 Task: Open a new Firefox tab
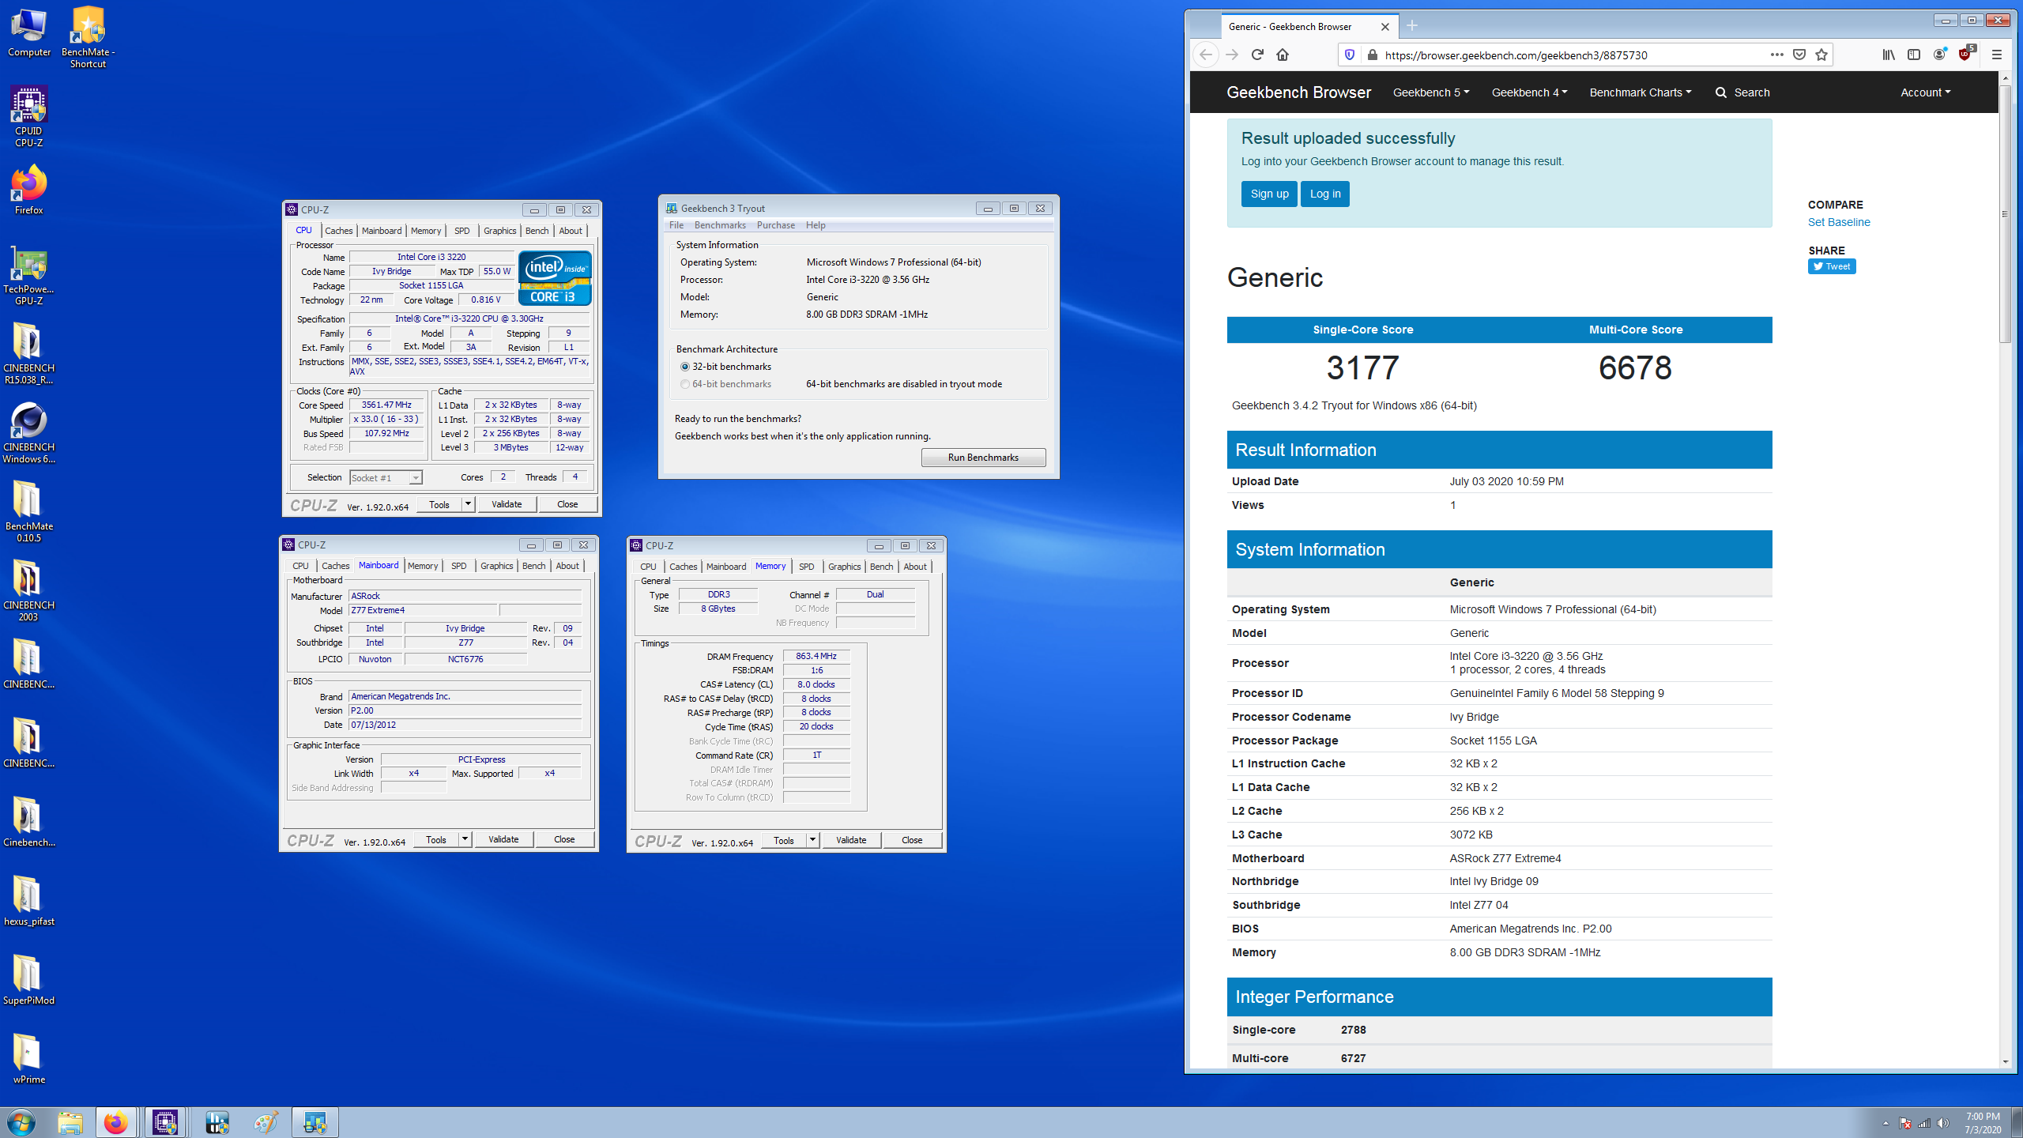[1412, 26]
